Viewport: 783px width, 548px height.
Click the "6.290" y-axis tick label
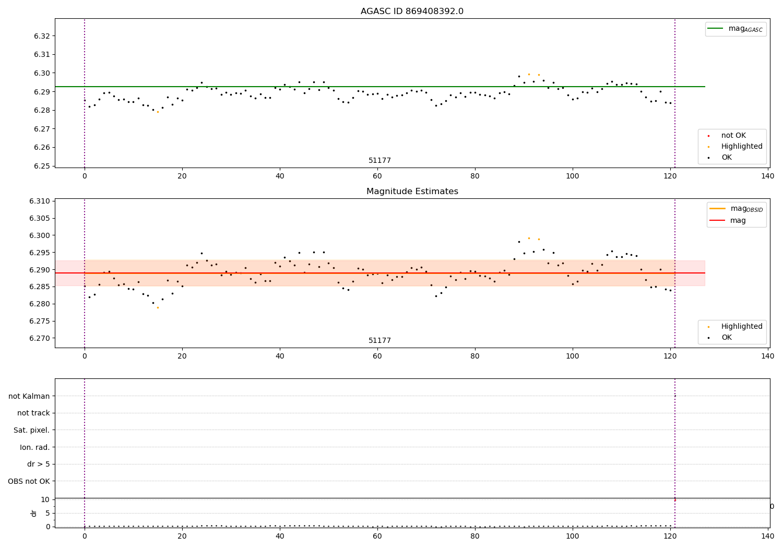(40, 270)
